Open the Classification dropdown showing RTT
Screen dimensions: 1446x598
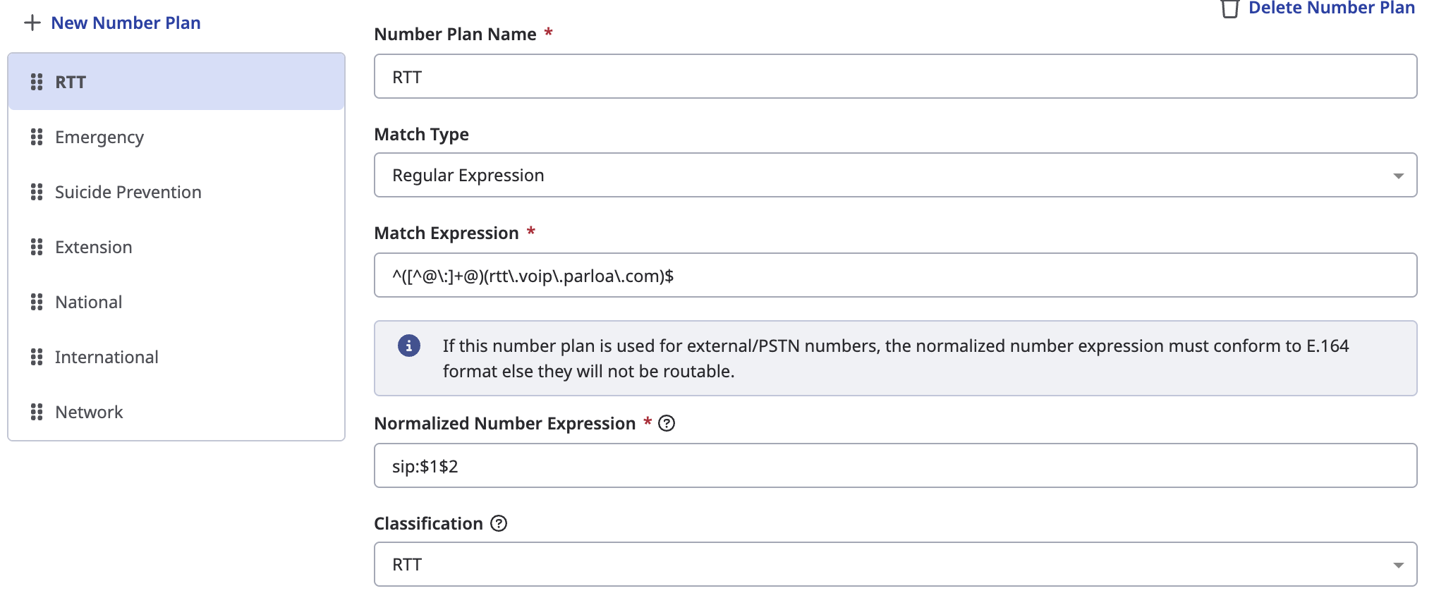coord(894,564)
